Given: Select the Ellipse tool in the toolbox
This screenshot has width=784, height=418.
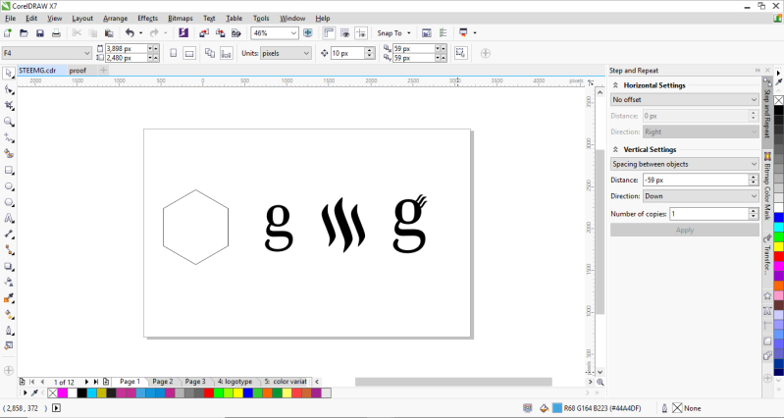Looking at the screenshot, I should 9,186.
